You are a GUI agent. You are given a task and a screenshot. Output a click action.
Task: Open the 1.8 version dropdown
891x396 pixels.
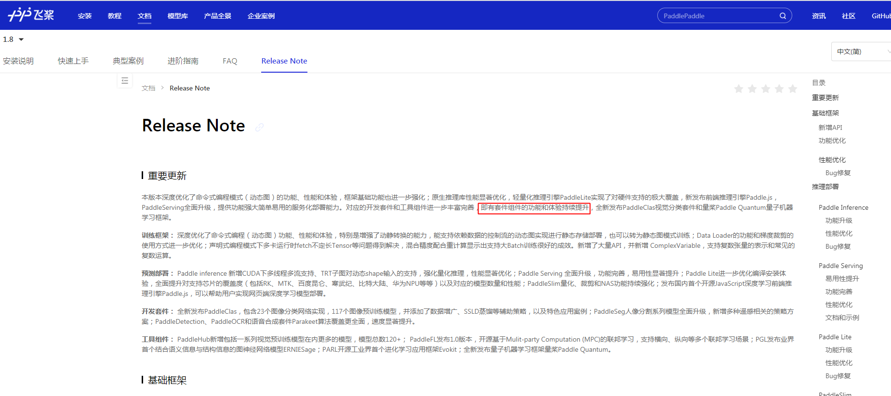point(13,39)
